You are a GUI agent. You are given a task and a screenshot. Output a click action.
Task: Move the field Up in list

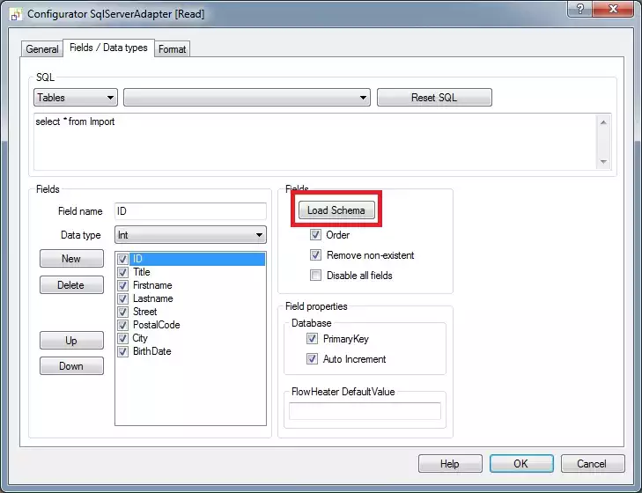point(71,341)
